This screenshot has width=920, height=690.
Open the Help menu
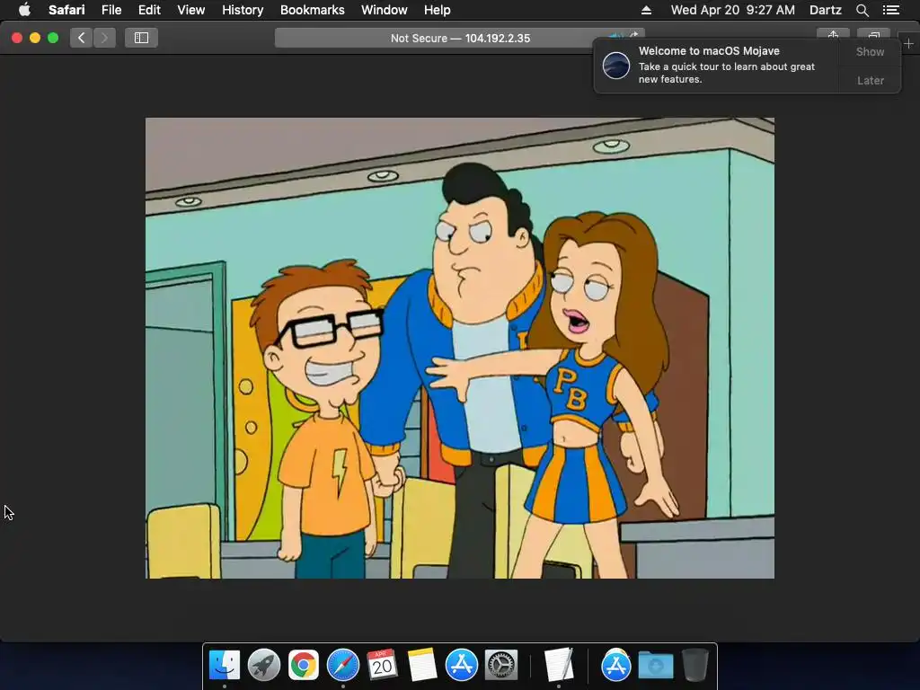(x=438, y=10)
